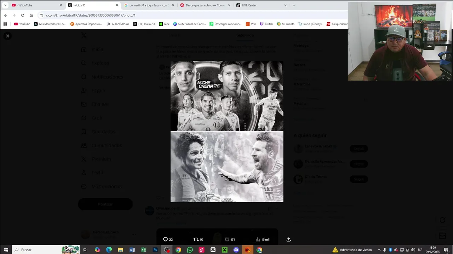
Task: Open Kick bookmark
Action: (164, 24)
